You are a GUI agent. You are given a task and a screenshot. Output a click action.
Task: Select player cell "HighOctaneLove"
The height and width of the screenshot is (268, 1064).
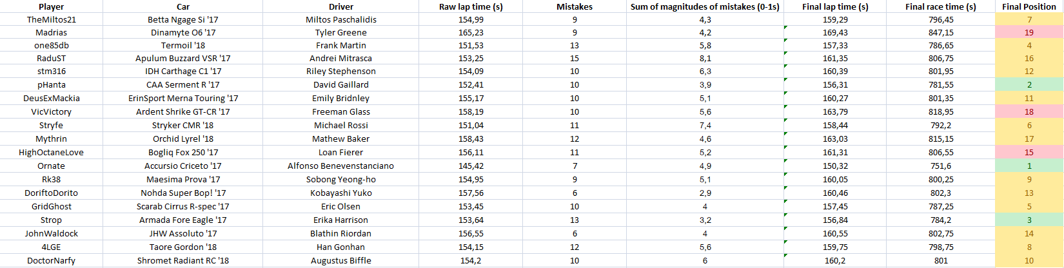(x=51, y=152)
